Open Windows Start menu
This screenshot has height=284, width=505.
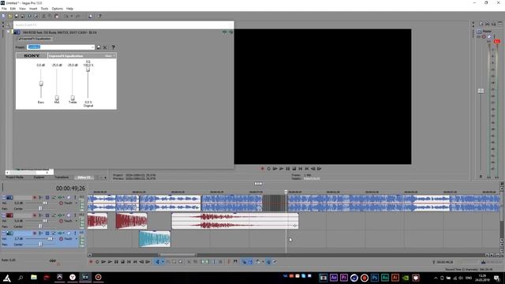pyautogui.click(x=7, y=278)
